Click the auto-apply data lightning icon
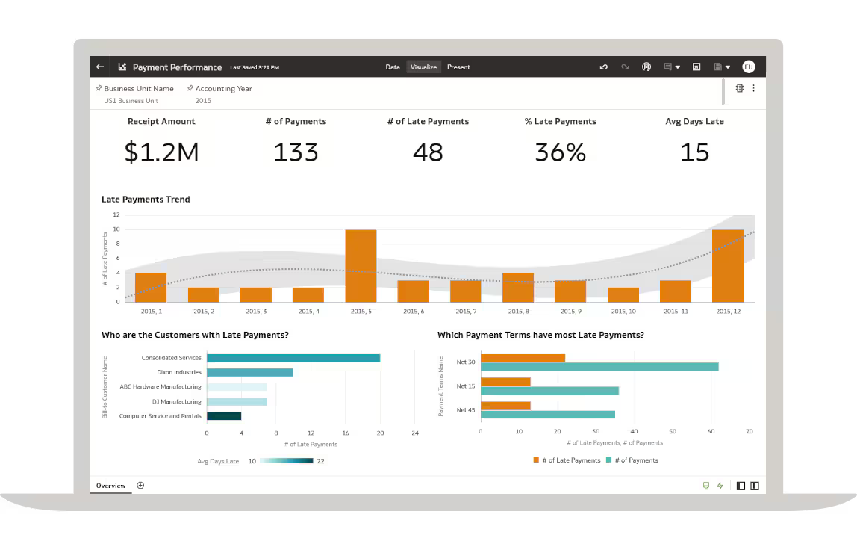Image resolution: width=857 pixels, height=541 pixels. 720,486
